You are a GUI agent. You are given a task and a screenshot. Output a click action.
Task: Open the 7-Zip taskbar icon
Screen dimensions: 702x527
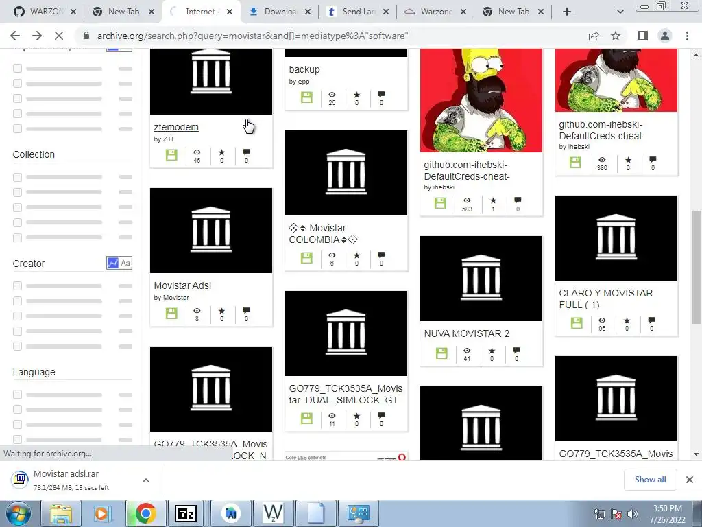tap(186, 513)
